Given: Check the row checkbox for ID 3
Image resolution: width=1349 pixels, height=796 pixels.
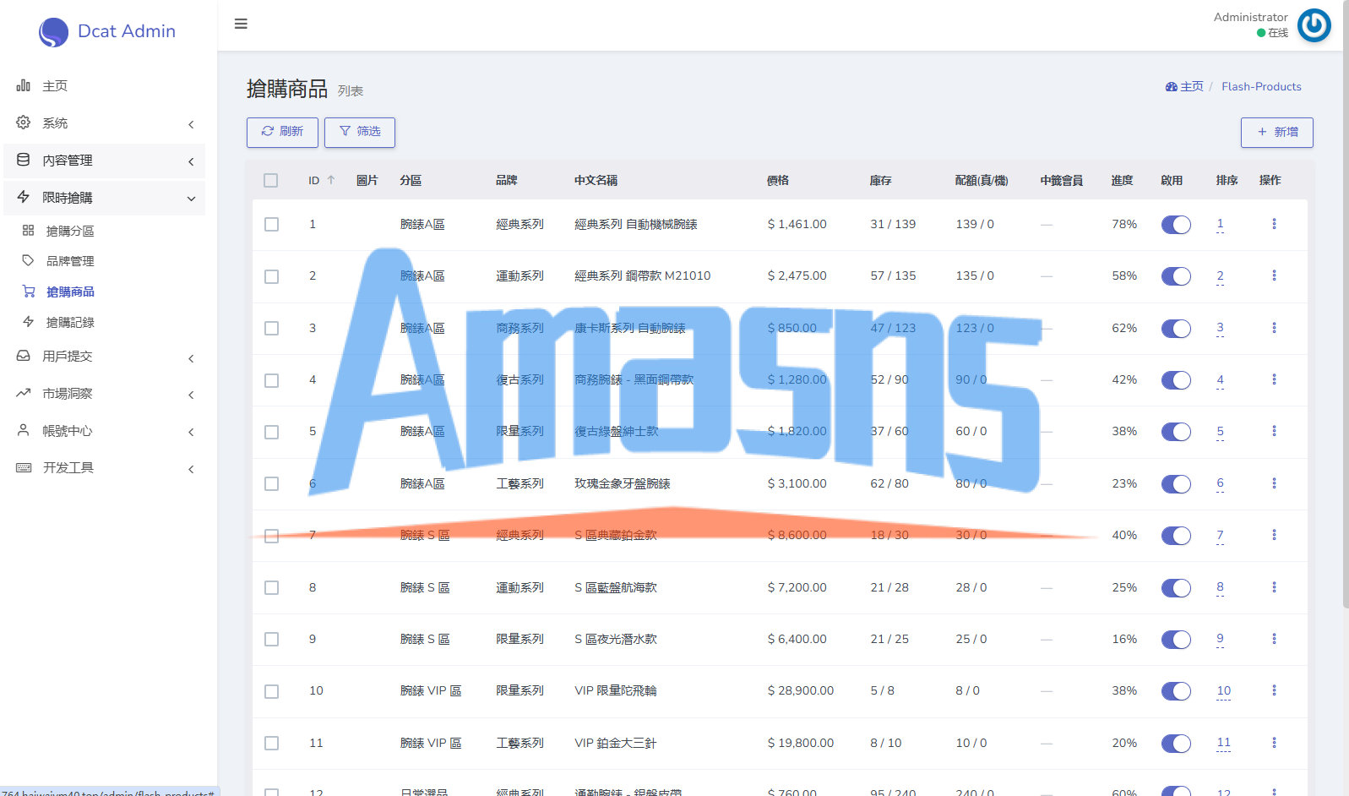Looking at the screenshot, I should pyautogui.click(x=271, y=328).
